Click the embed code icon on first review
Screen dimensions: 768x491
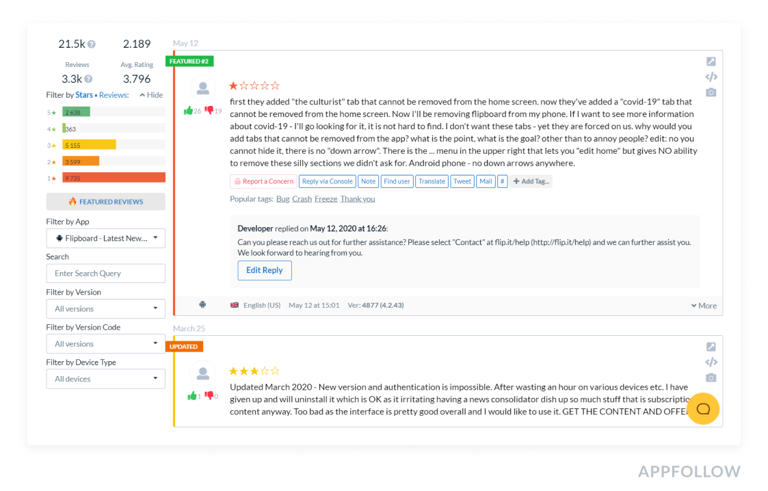pos(711,77)
